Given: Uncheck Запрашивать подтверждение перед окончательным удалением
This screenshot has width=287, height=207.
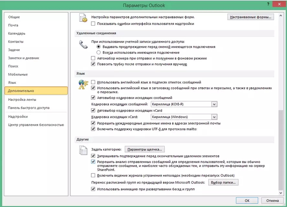Looking at the screenshot, I should 93,156.
